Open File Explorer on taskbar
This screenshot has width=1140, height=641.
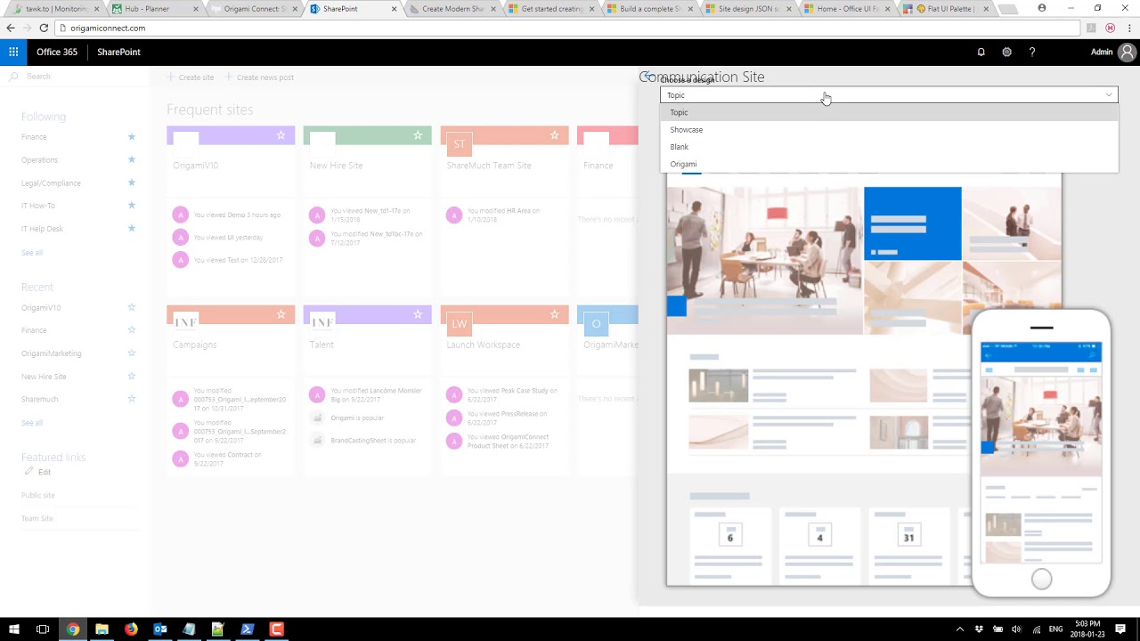[102, 629]
